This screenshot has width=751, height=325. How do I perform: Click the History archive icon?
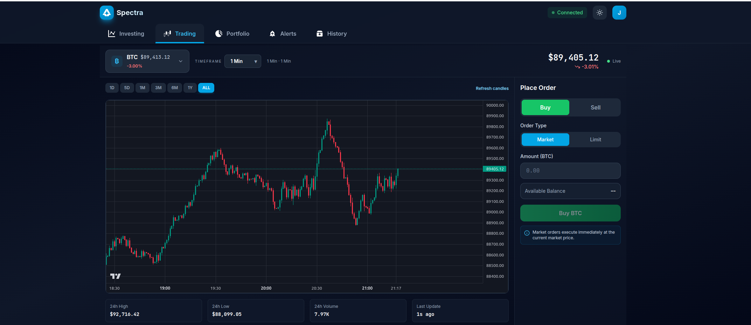pyautogui.click(x=320, y=34)
